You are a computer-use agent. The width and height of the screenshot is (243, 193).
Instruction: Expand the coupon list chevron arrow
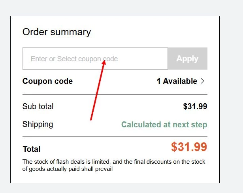[203, 81]
